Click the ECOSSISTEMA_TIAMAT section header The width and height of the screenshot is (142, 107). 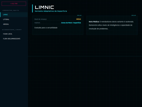(x=12, y=30)
